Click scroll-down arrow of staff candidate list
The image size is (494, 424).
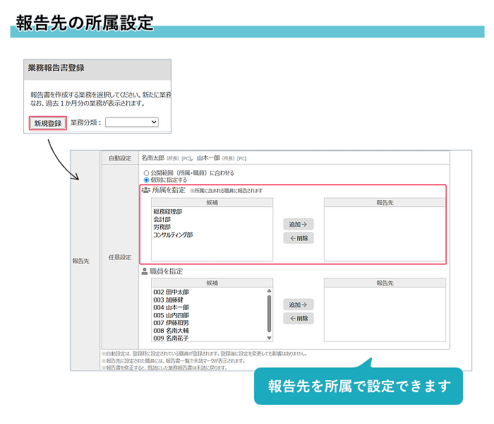269,338
